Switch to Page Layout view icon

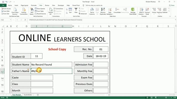tap(152, 98)
